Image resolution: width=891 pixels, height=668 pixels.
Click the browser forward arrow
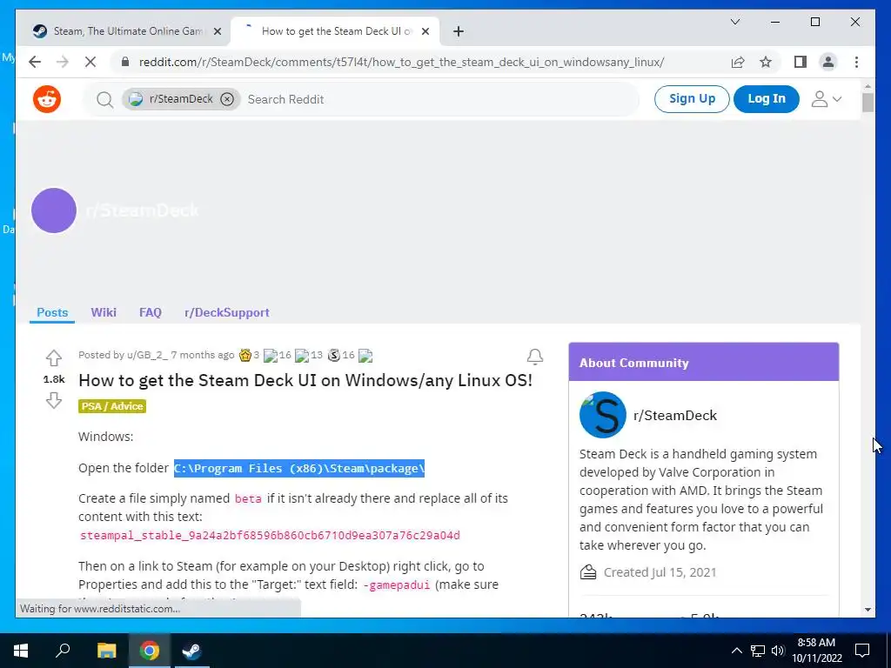click(x=63, y=62)
